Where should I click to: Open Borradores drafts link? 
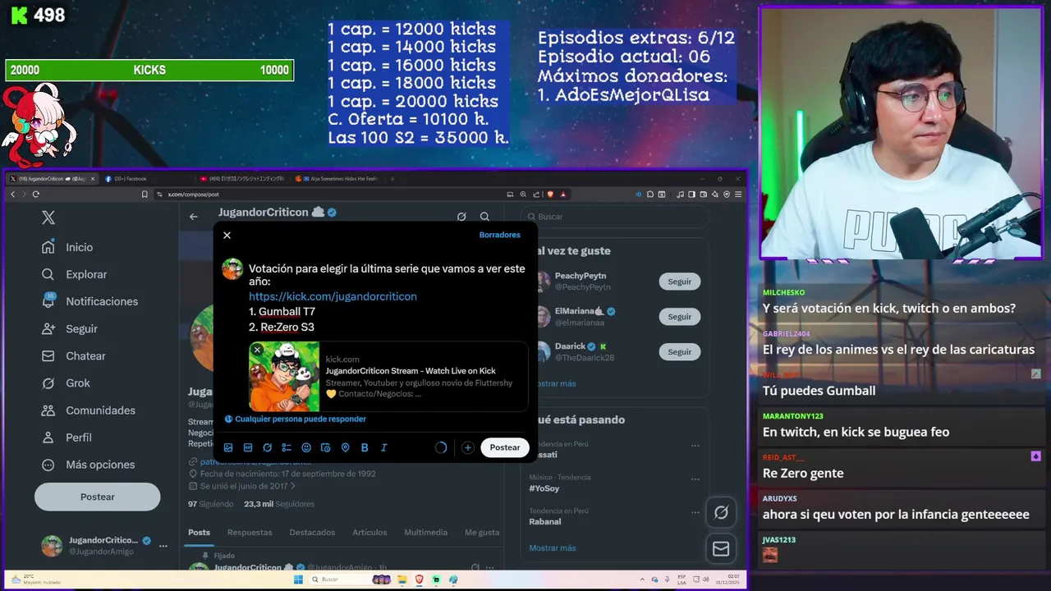(500, 235)
